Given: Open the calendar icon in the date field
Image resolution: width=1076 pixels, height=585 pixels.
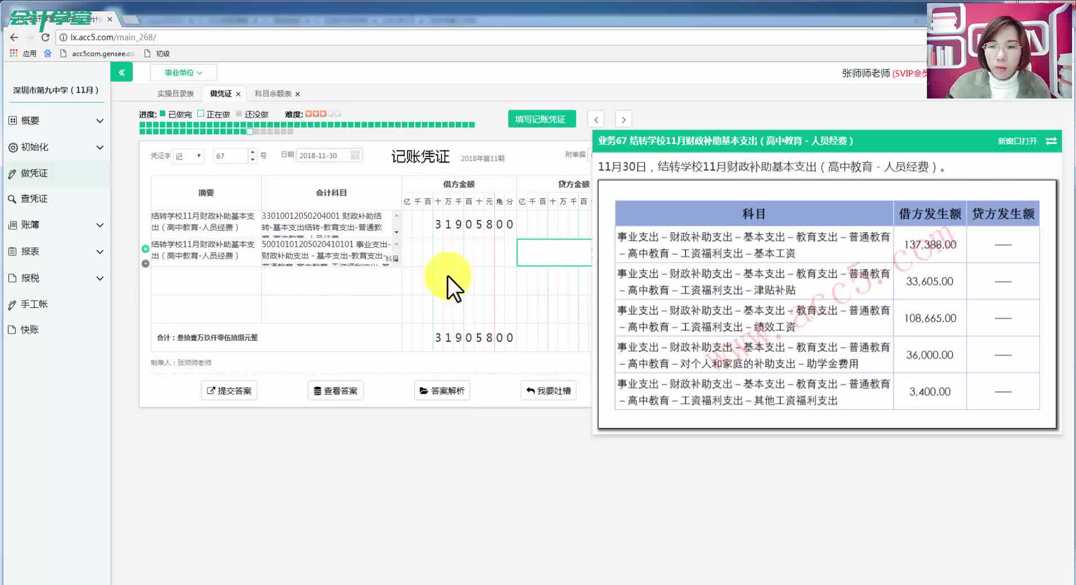Looking at the screenshot, I should click(x=355, y=155).
